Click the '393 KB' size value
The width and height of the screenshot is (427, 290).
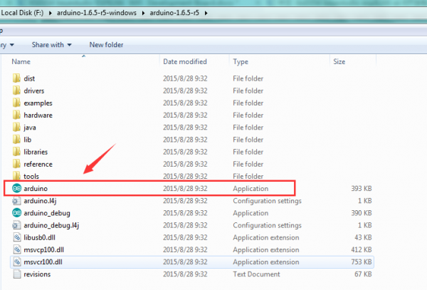[x=362, y=189]
